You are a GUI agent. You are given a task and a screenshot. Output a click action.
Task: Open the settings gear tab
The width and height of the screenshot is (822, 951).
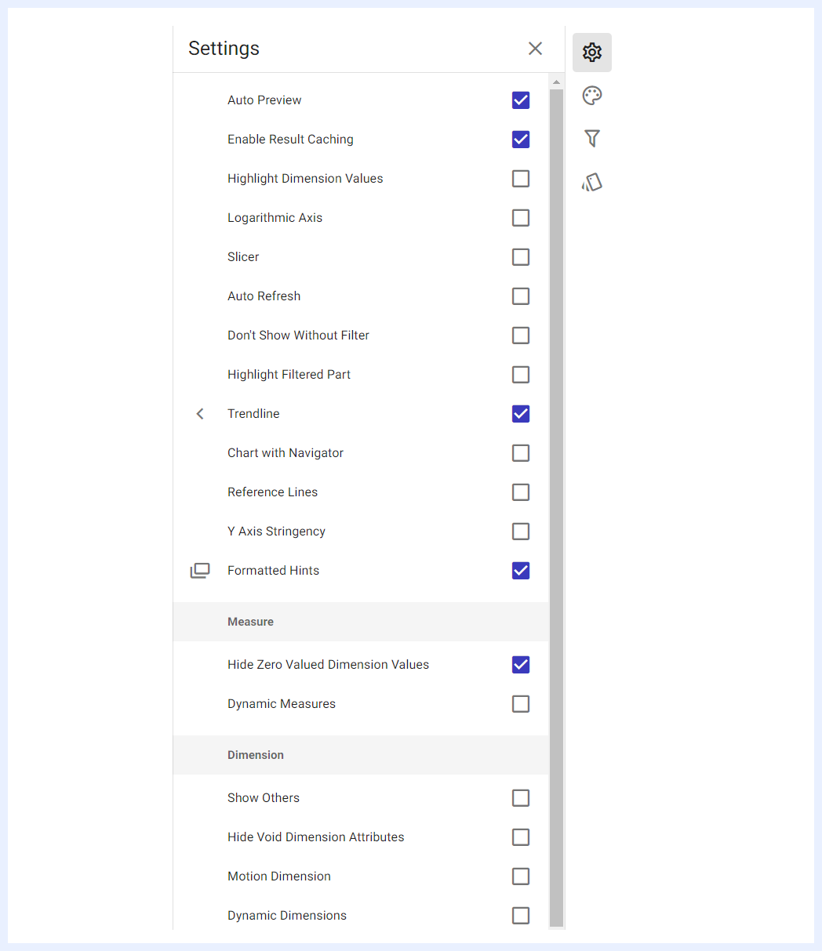coord(592,53)
